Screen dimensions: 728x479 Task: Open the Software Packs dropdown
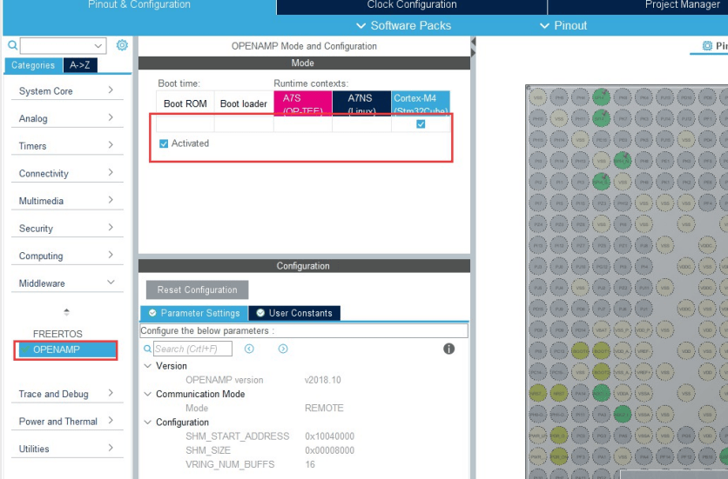point(404,25)
